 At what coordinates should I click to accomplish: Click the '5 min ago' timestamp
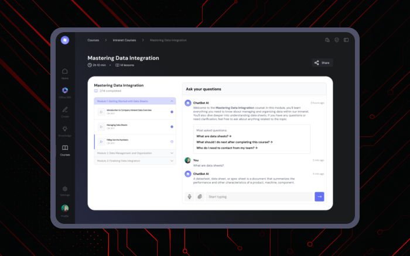318,160
